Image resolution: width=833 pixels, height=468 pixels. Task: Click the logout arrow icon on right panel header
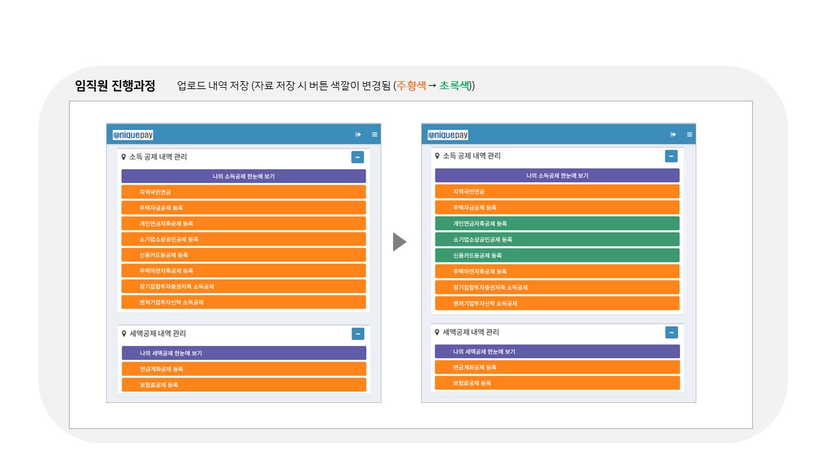[673, 134]
